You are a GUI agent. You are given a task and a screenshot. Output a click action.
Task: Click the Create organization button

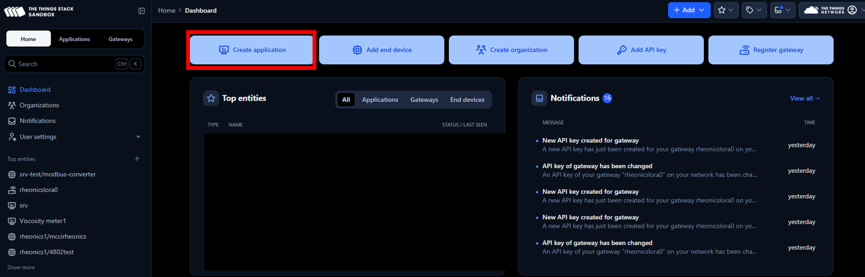click(511, 50)
